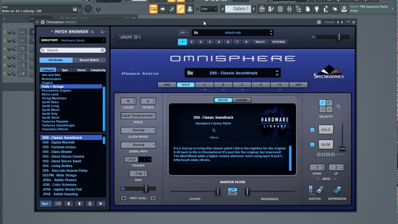Image resolution: width=398 pixels, height=224 pixels.
Task: Click the MULTI page button
Action: click(x=260, y=42)
